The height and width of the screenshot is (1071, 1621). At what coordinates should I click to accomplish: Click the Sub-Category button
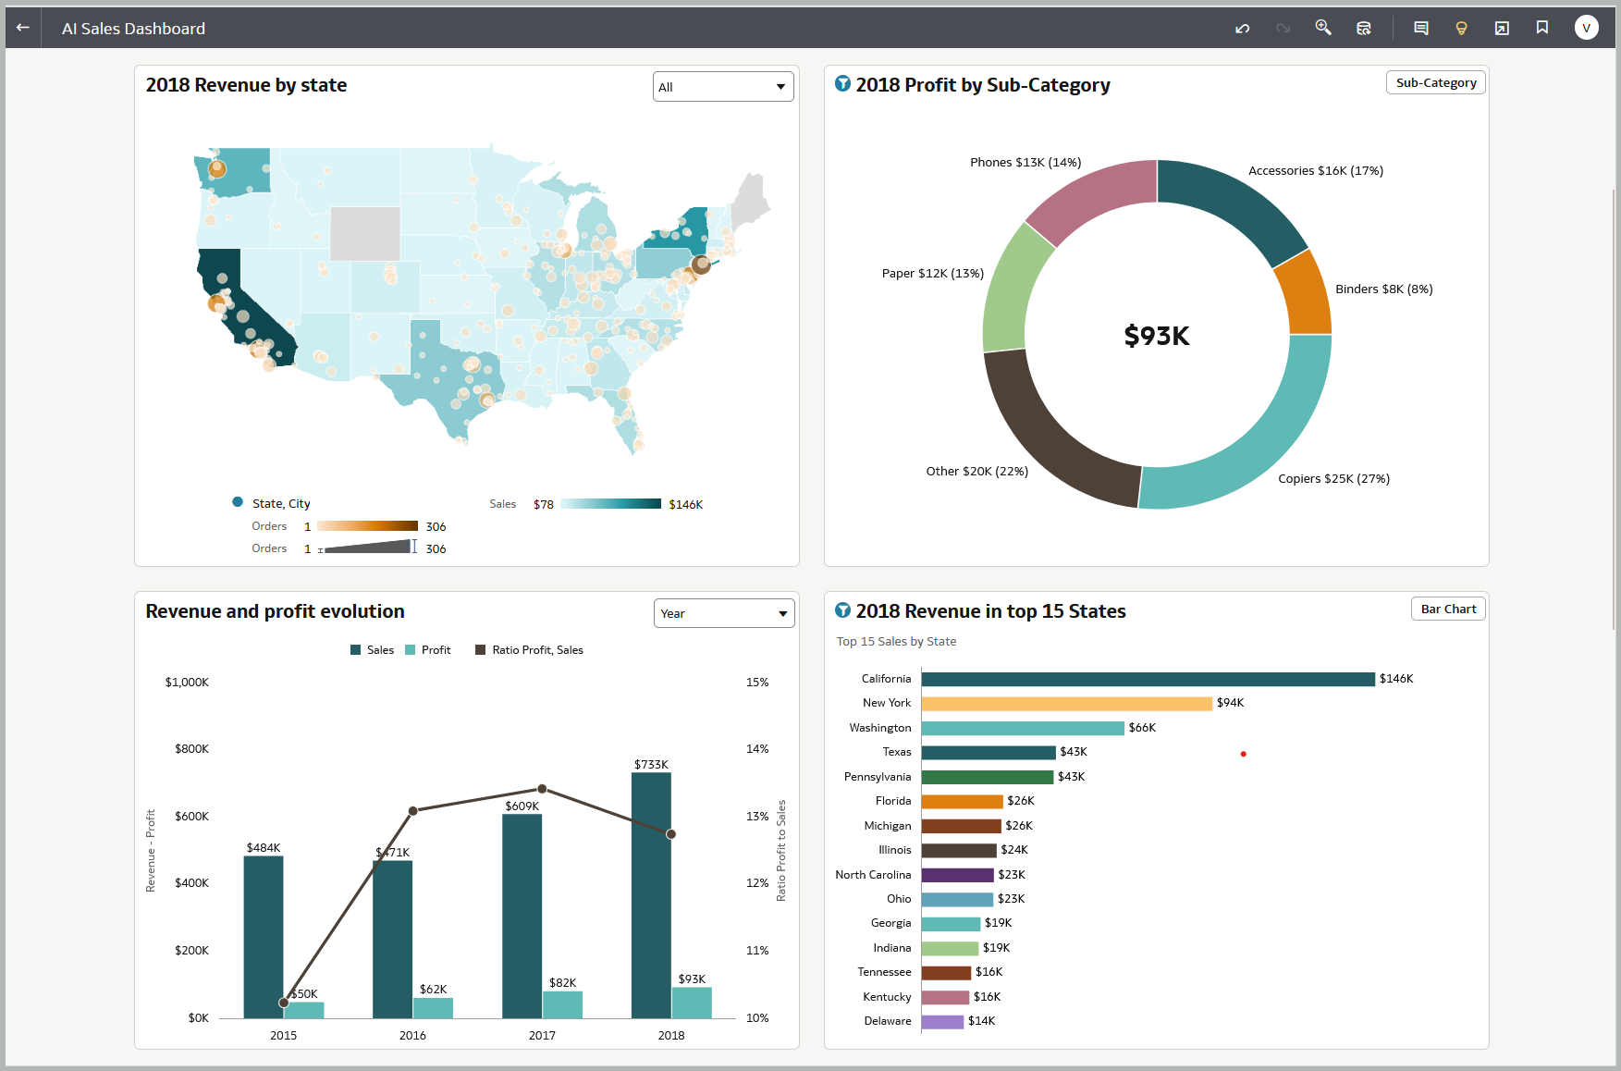[x=1435, y=81]
